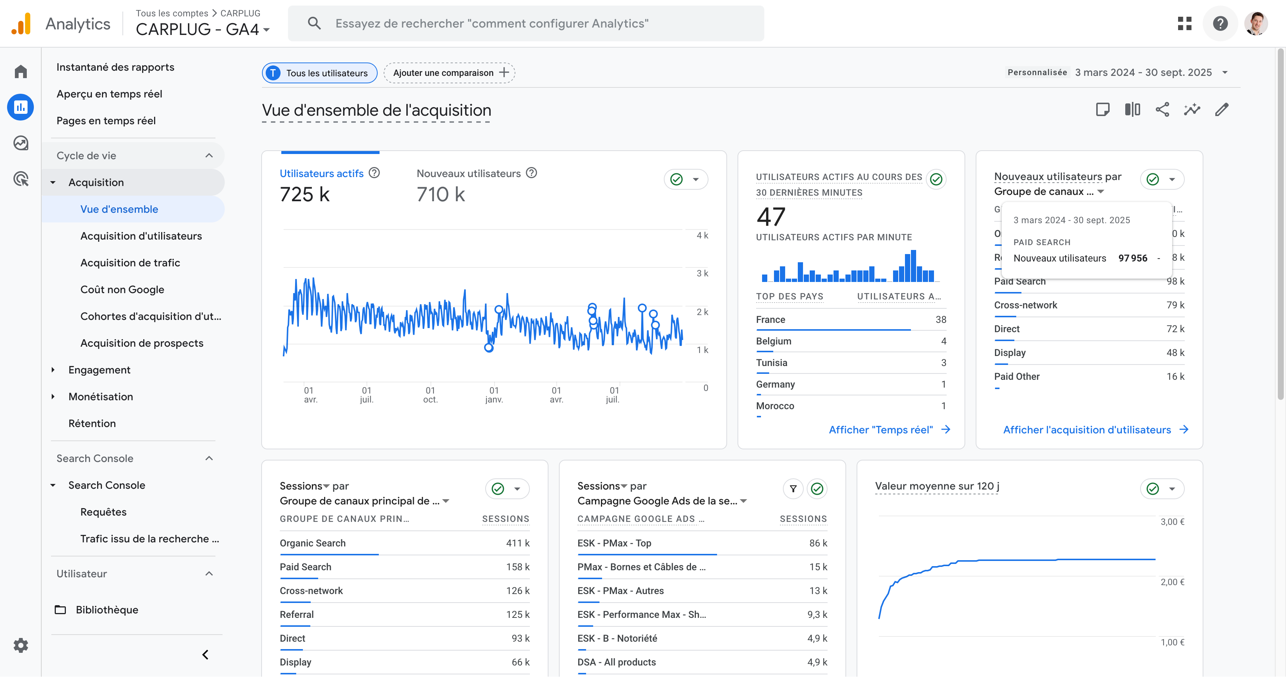
Task: Open the Insights sparkline icon
Action: coord(1192,110)
